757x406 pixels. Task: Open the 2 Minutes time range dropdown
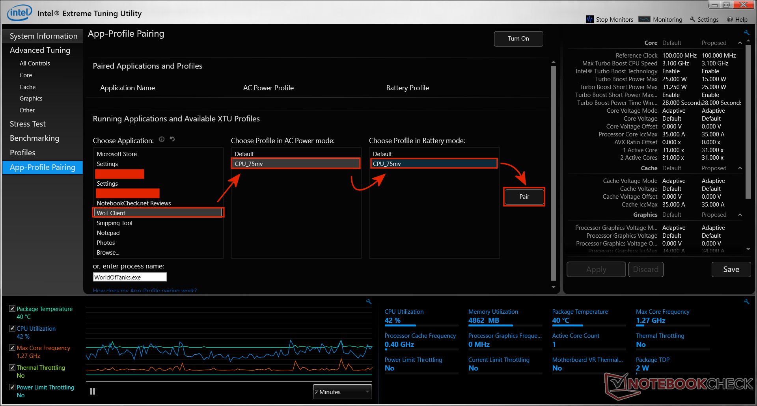342,392
